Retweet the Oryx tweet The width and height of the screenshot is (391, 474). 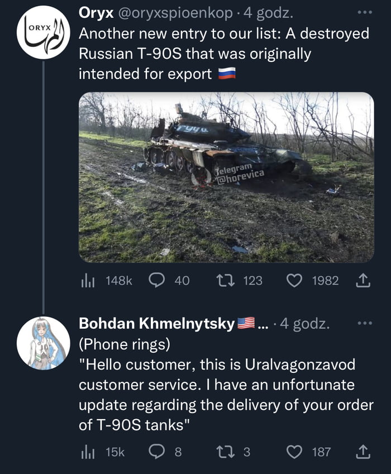(x=226, y=281)
